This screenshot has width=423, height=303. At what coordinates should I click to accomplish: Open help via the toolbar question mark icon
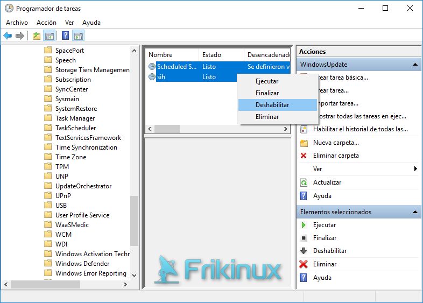click(x=65, y=36)
